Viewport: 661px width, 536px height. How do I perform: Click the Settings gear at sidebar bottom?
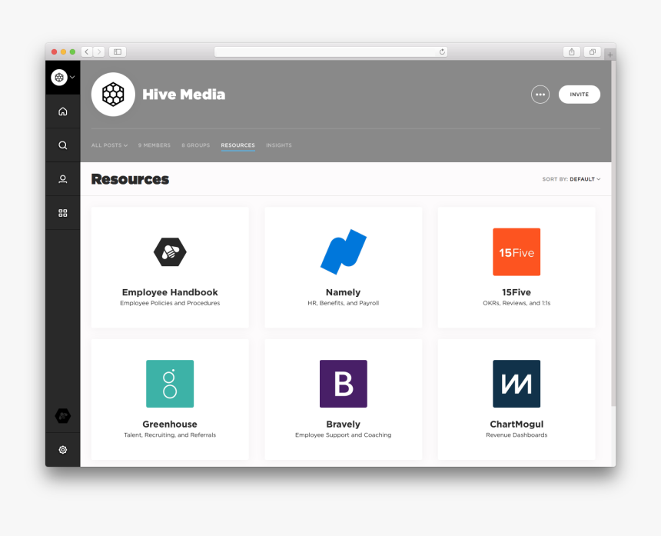click(63, 450)
